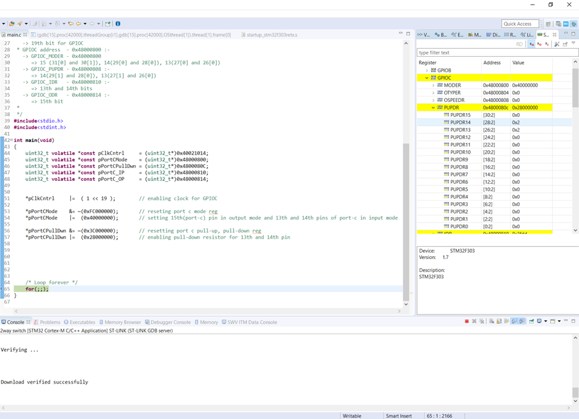Toggle code folding for main function

pyautogui.click(x=12, y=140)
